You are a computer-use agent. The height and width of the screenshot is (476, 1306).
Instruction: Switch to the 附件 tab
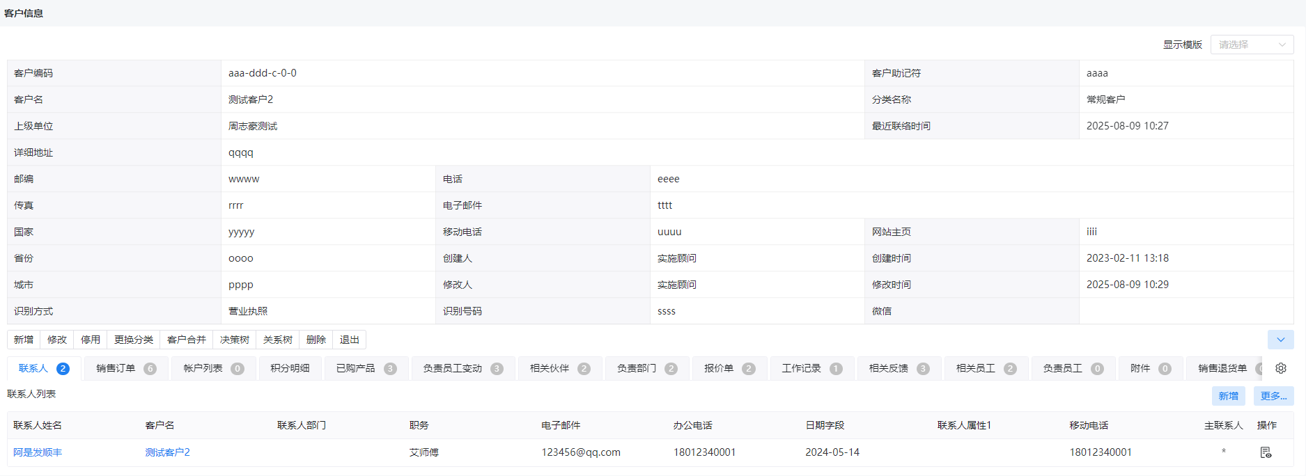[x=1151, y=368]
